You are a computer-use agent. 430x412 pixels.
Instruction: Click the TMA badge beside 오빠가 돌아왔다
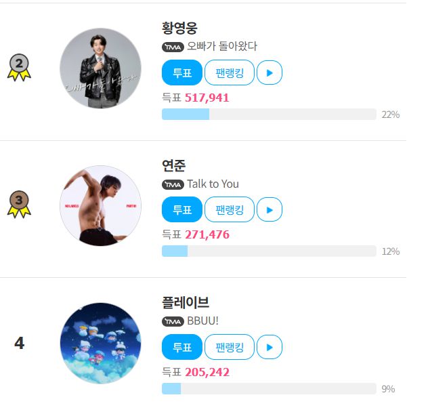173,47
